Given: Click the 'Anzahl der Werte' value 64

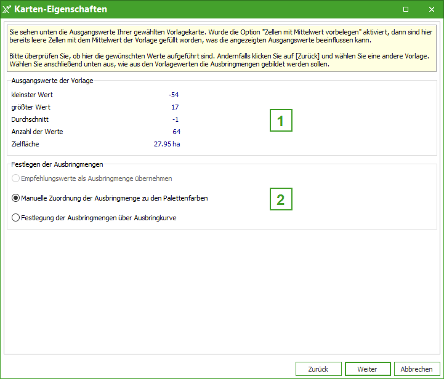Looking at the screenshot, I should coord(177,132).
